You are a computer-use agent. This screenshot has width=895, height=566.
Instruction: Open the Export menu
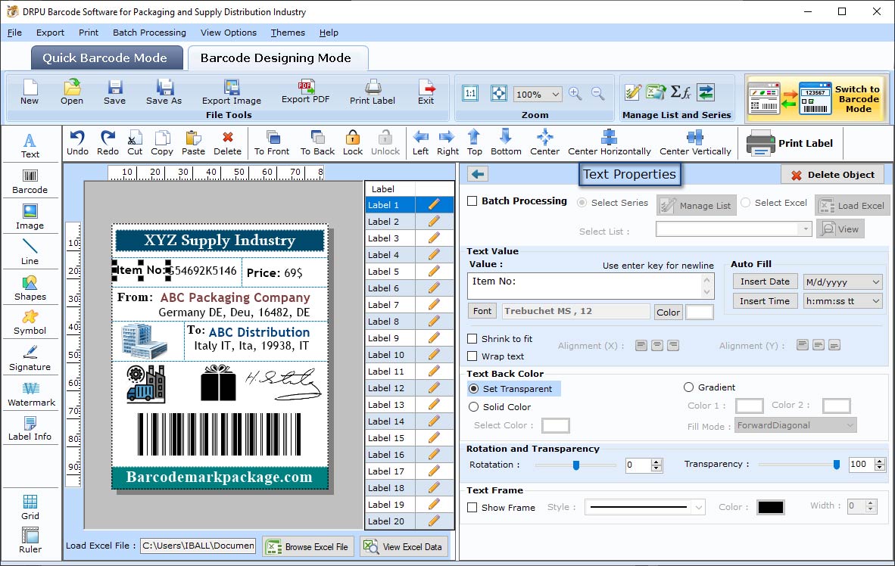(x=50, y=33)
